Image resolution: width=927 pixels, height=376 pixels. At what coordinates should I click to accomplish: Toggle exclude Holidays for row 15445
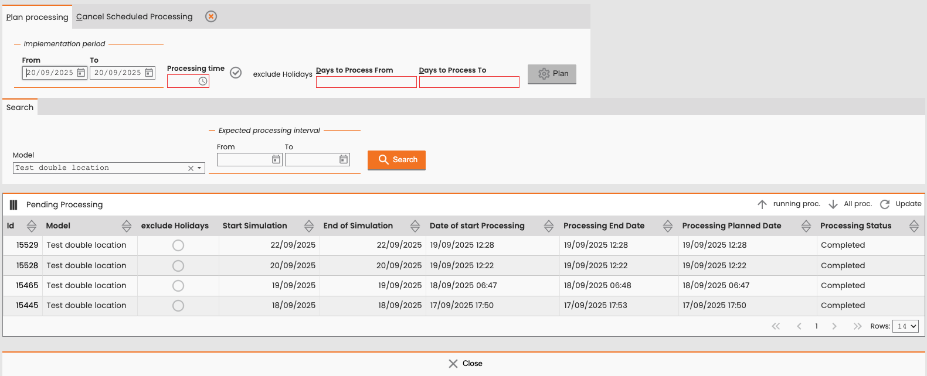tap(178, 306)
